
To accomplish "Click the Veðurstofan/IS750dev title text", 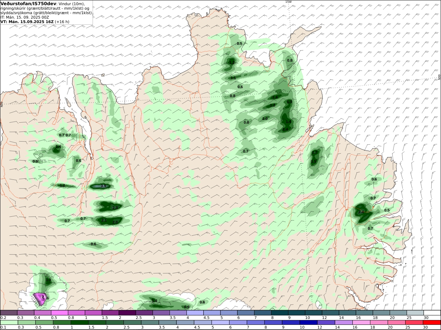I will pyautogui.click(x=28, y=3).
